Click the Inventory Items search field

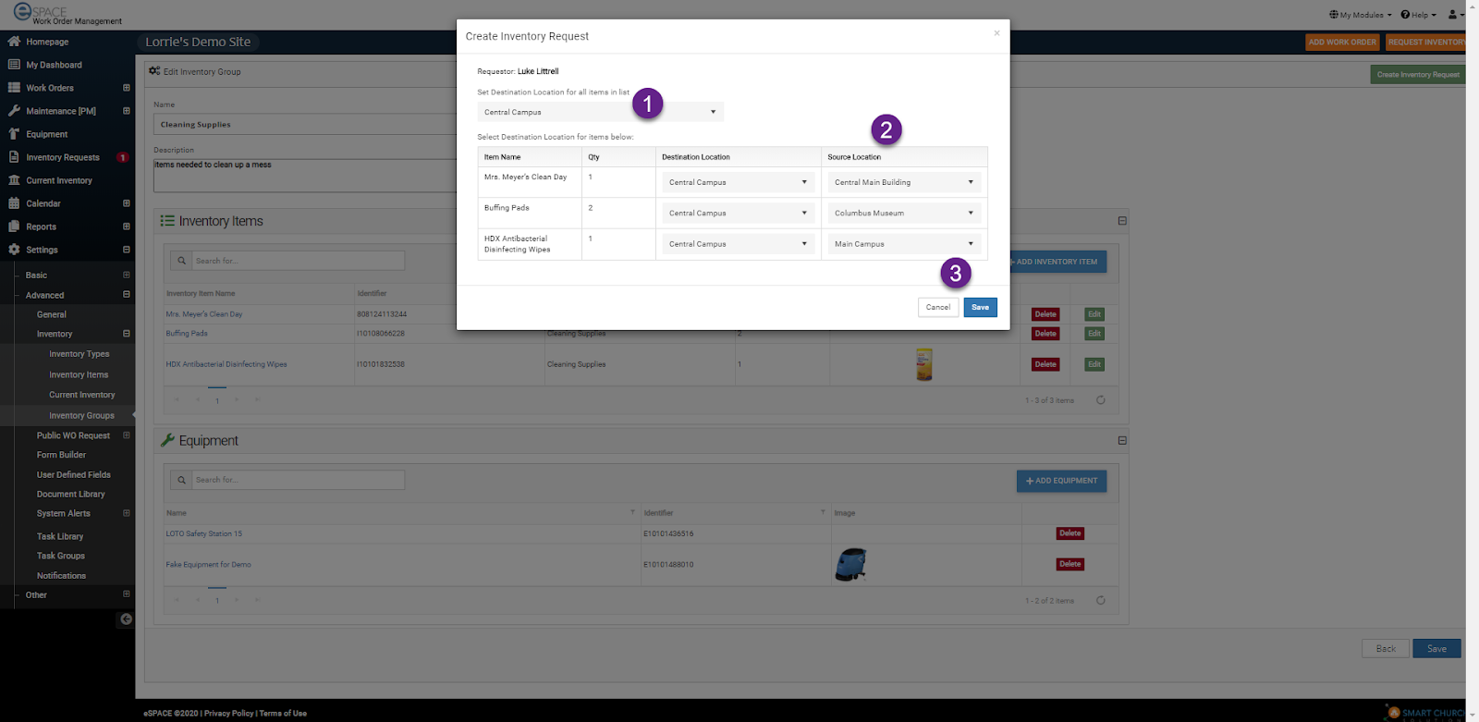tap(298, 261)
